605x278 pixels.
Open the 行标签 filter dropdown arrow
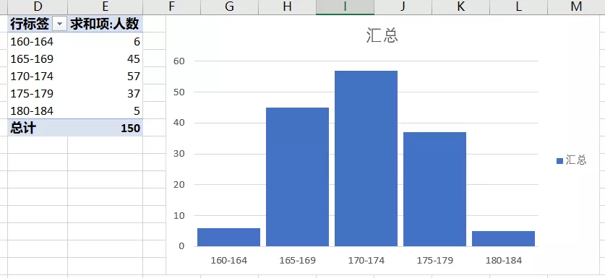(59, 25)
